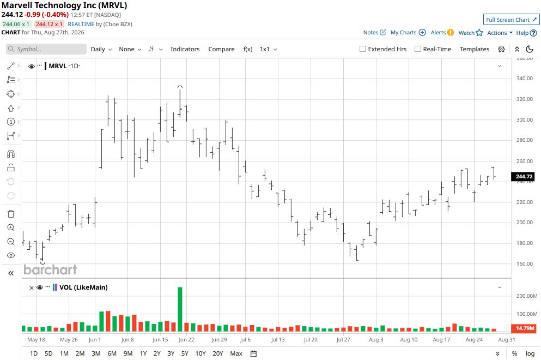Screen dimensions: 541x360
Task: Select the Max time range
Action: click(236, 353)
